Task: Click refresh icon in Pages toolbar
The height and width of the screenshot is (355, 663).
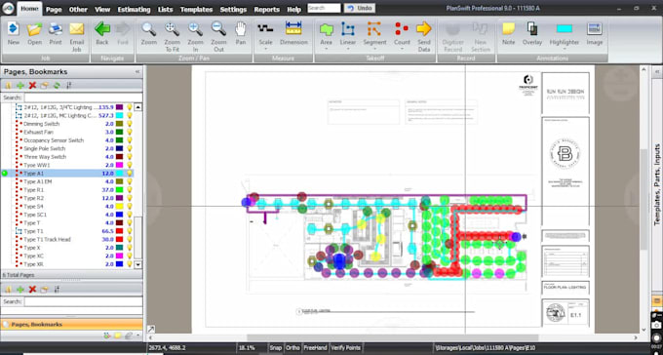Action: pyautogui.click(x=57, y=86)
